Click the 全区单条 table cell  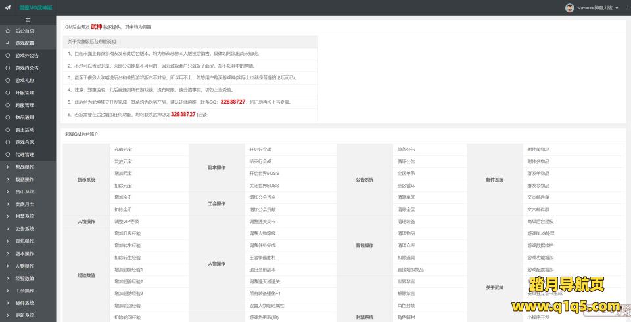pos(430,173)
